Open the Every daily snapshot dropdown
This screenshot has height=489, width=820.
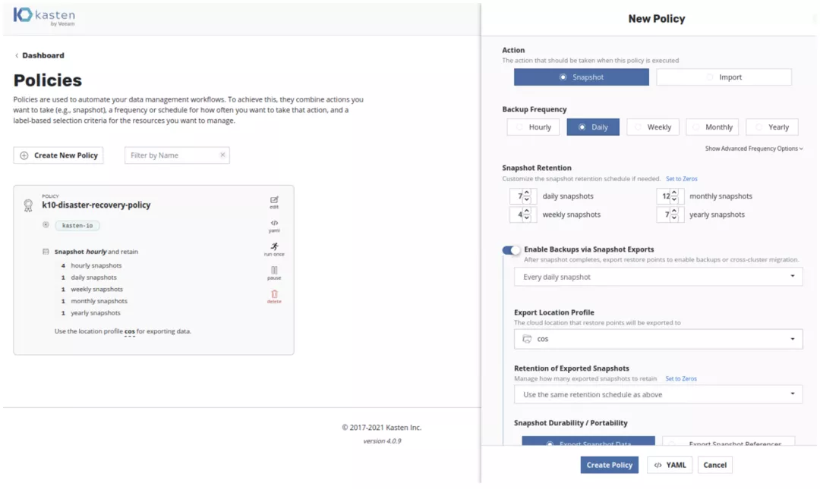658,277
